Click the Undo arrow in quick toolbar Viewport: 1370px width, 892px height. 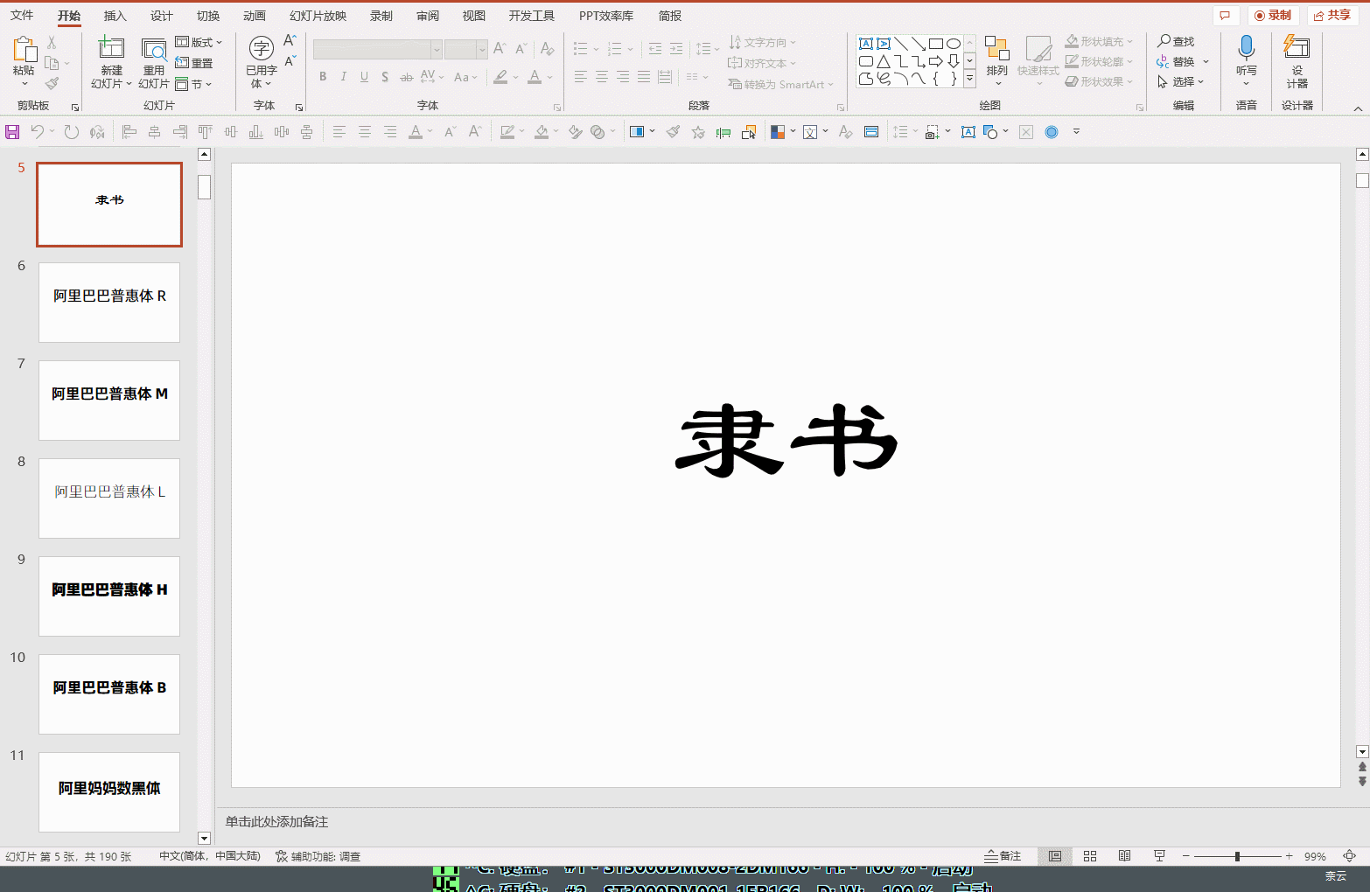coord(38,132)
